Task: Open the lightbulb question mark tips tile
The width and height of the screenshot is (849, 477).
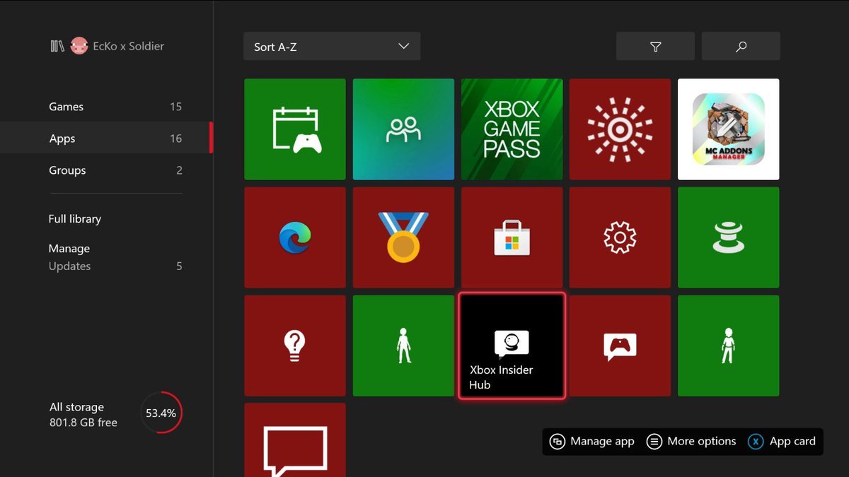Action: (x=295, y=346)
